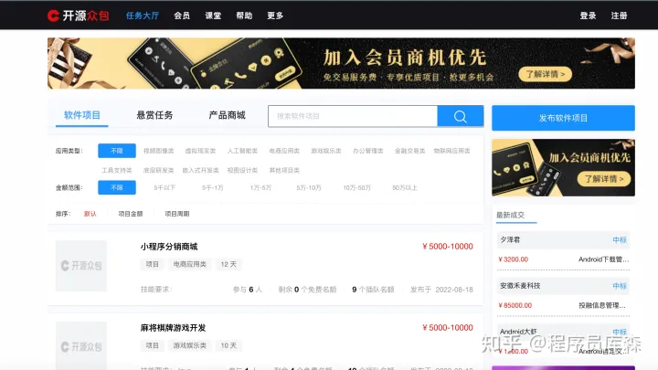
Task: Click the 12 天 duration tag
Action: [x=228, y=264]
